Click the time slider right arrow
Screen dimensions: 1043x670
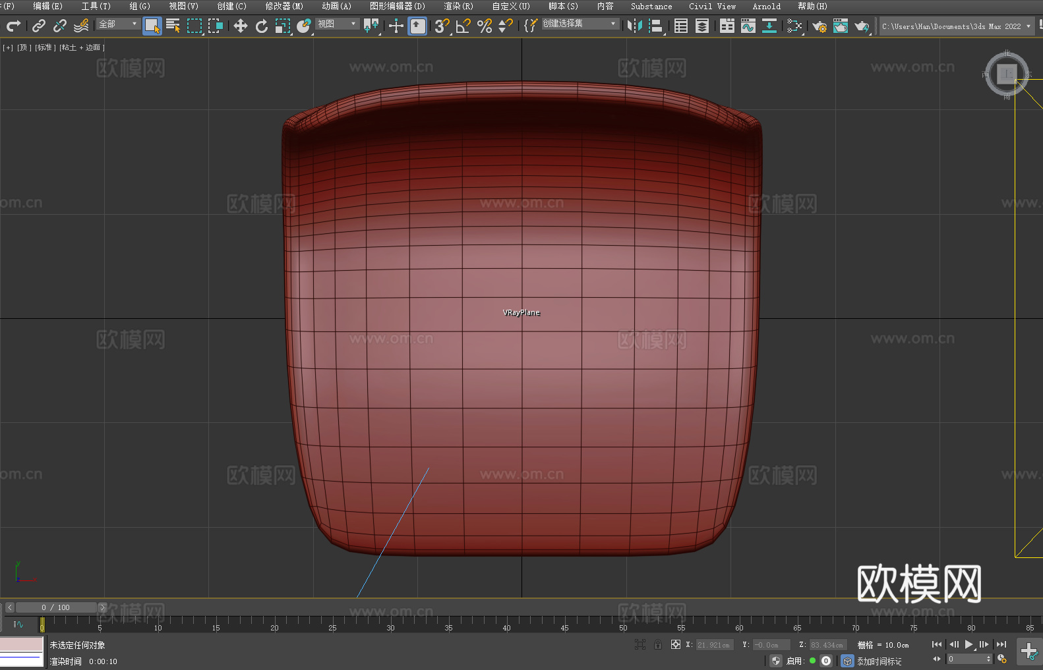[102, 607]
